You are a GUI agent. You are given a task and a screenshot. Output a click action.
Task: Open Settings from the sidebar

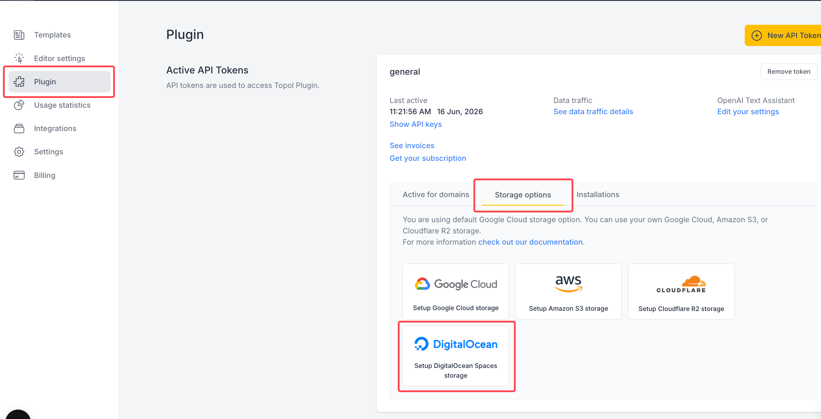pyautogui.click(x=59, y=152)
